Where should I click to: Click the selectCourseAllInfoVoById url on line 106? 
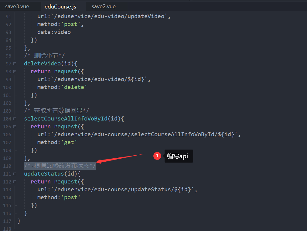(x=144, y=134)
